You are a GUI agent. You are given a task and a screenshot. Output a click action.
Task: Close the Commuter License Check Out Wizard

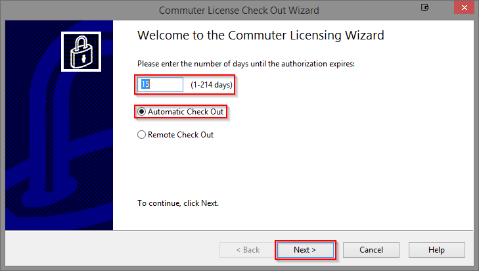tap(464, 8)
